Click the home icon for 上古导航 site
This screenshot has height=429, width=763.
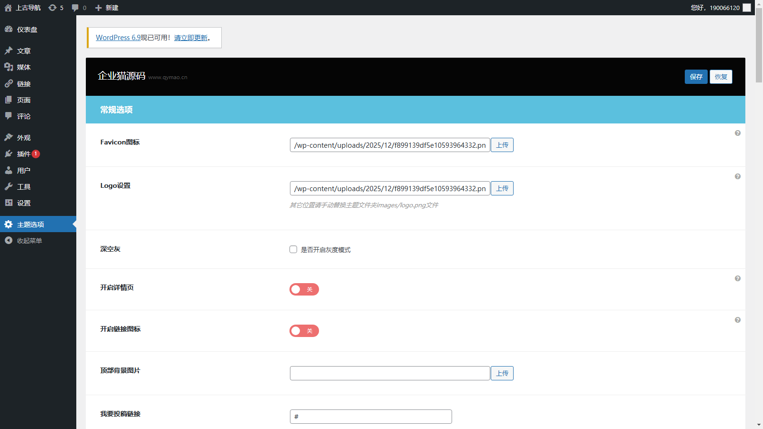point(8,8)
